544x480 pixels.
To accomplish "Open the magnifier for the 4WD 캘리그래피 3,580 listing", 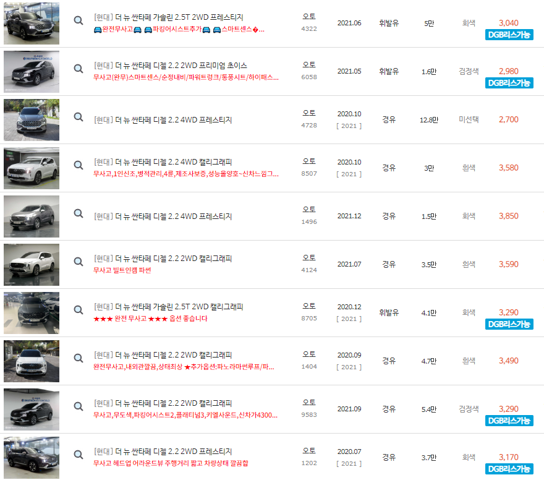I will coord(78,165).
